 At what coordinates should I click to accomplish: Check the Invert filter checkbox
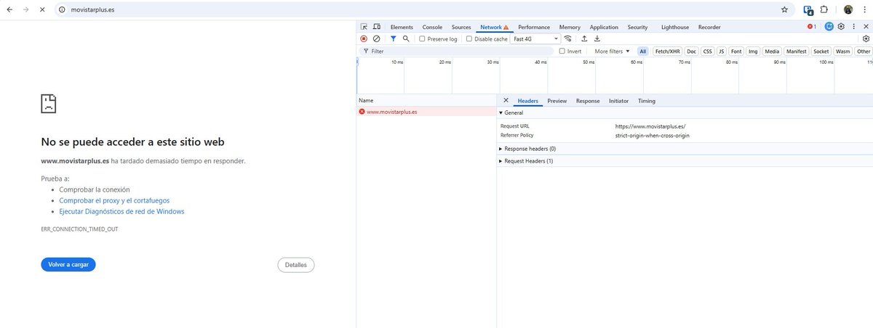tap(562, 52)
